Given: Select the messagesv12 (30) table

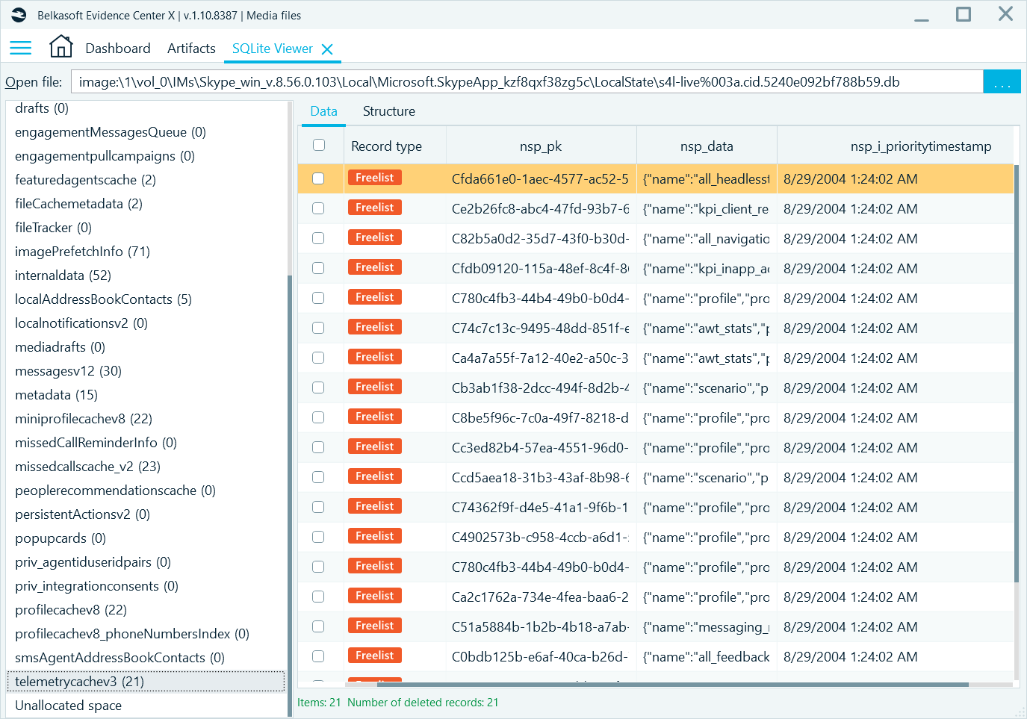Looking at the screenshot, I should point(68,371).
